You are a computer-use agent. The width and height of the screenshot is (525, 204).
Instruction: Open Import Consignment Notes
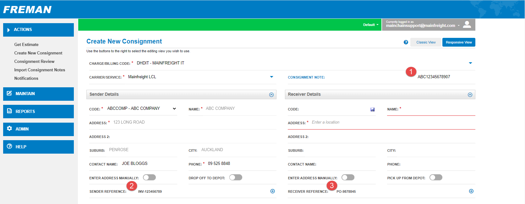[40, 70]
